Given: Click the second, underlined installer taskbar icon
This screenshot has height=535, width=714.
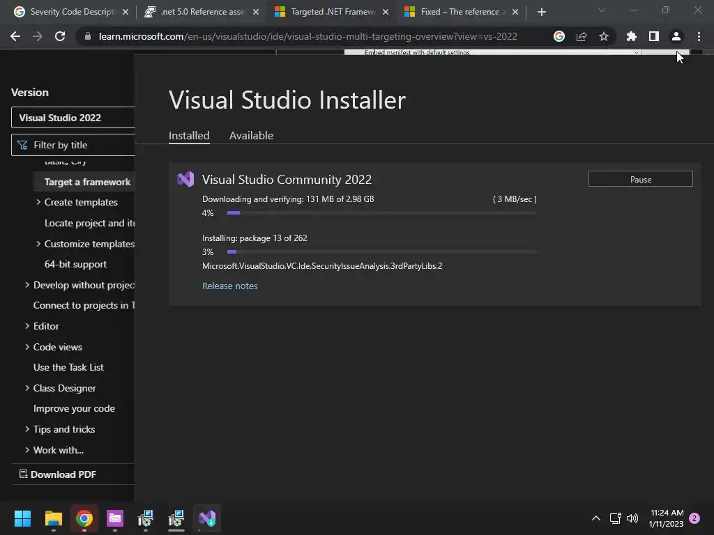Looking at the screenshot, I should tap(176, 518).
